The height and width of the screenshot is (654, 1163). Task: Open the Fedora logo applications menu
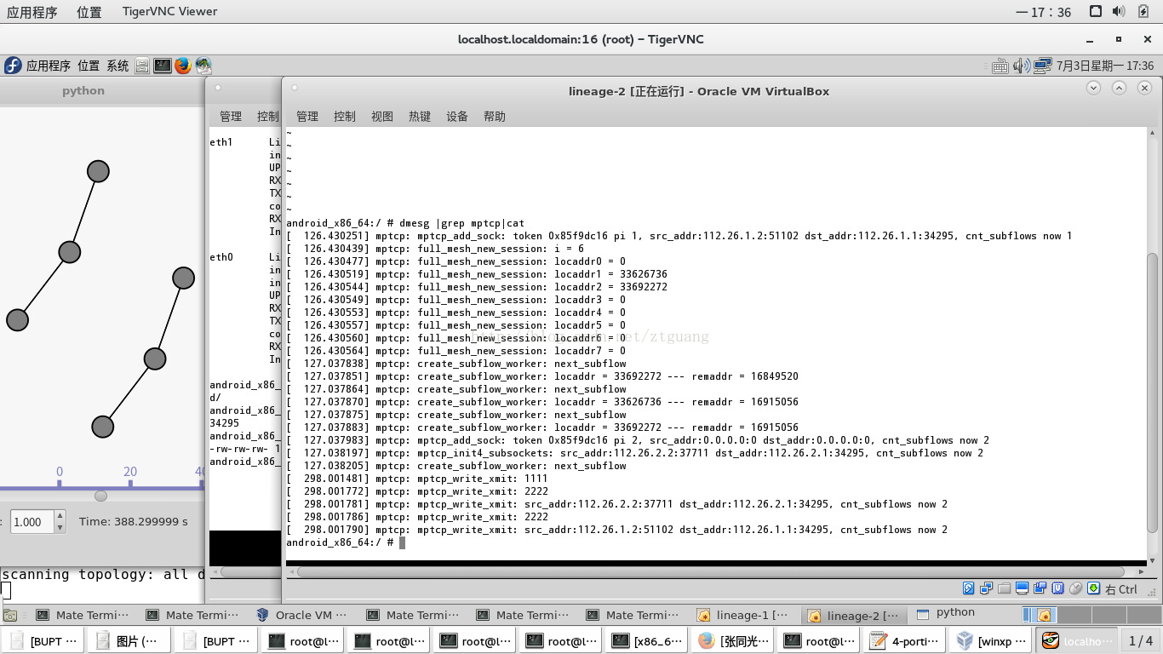(x=13, y=66)
